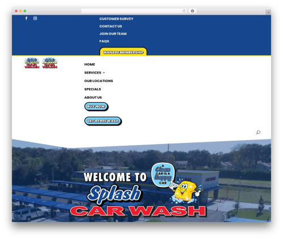The image size is (283, 239).
Task: Click the Manage Membership button
Action: (123, 52)
